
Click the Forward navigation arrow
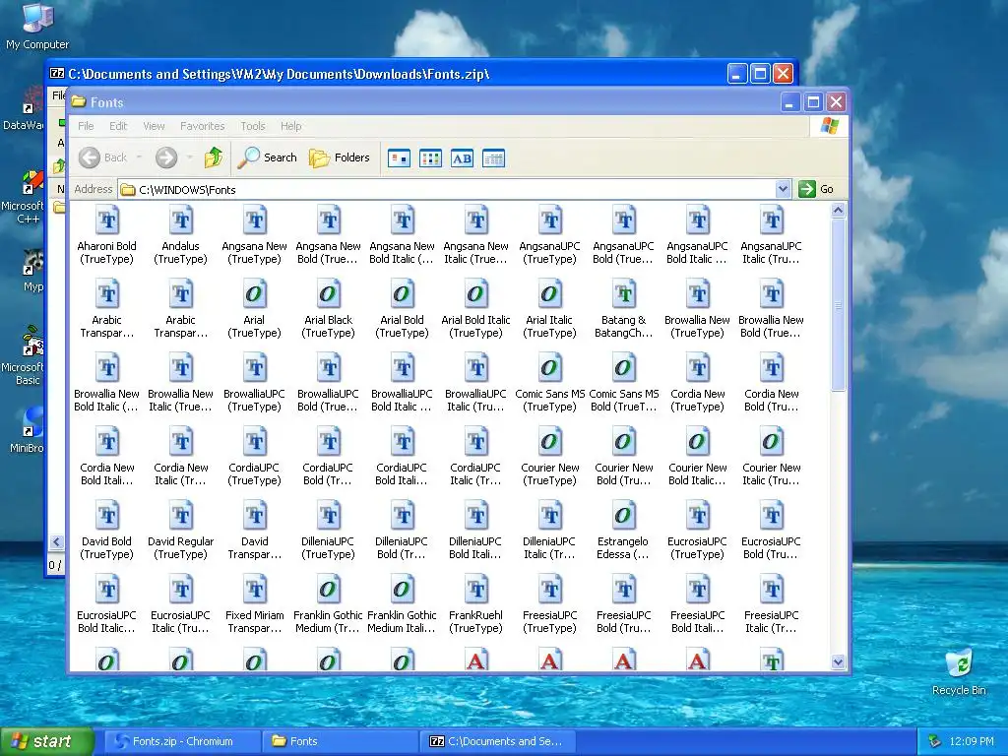pyautogui.click(x=166, y=157)
